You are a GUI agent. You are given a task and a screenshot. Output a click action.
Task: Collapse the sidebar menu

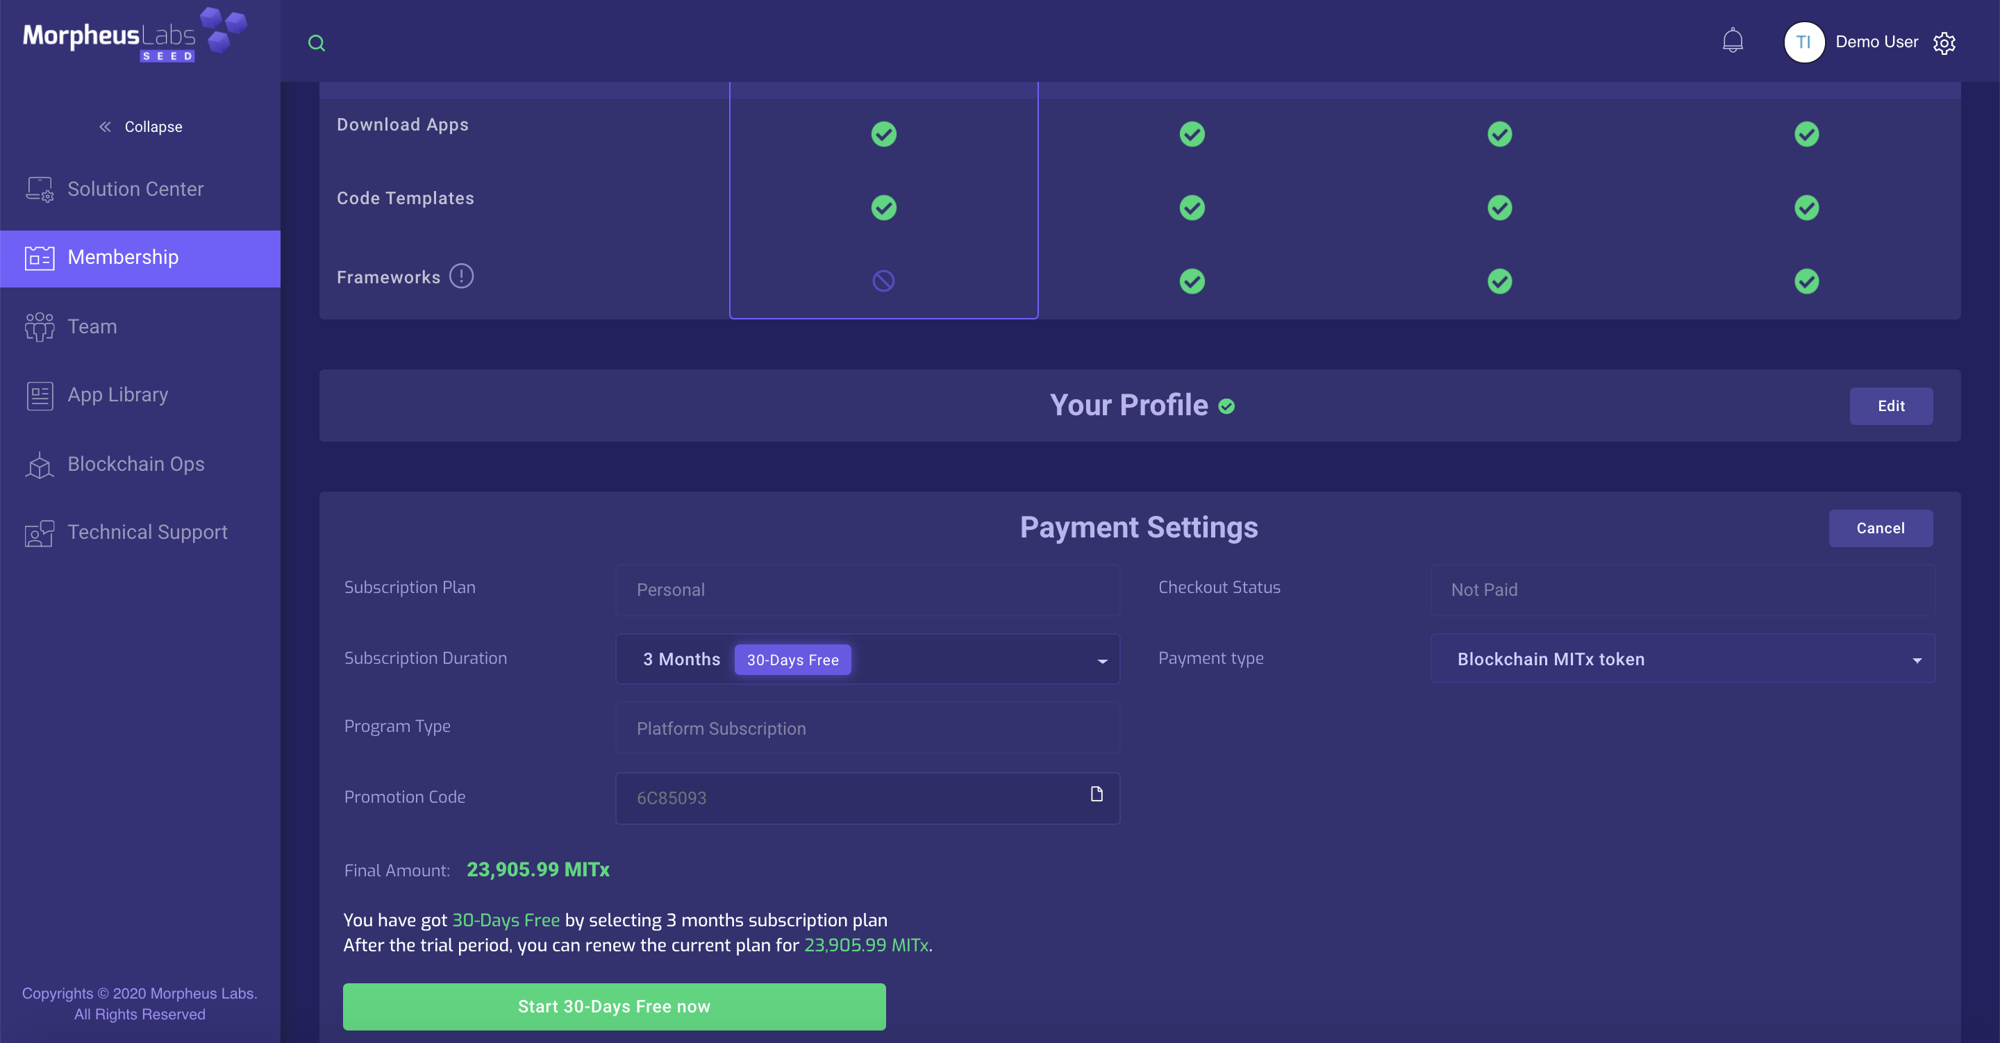[x=140, y=126]
